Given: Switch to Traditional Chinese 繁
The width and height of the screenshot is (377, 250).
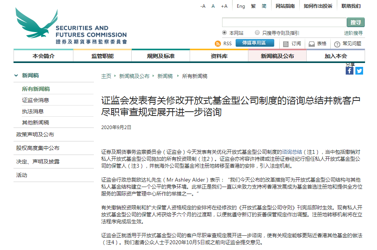Looking at the screenshot, I should 253,6.
